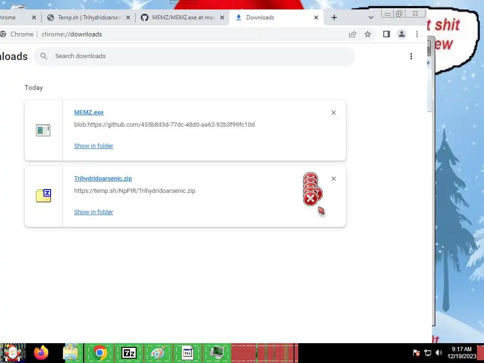This screenshot has width=484, height=363.
Task: Click the volume speaker tray icon
Action: click(439, 353)
